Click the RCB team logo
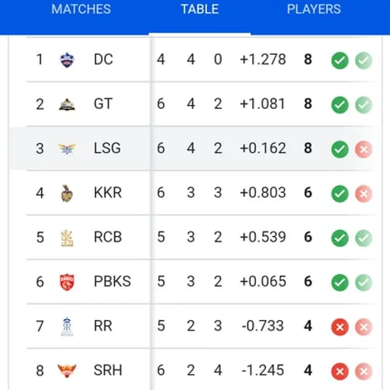 [67, 238]
